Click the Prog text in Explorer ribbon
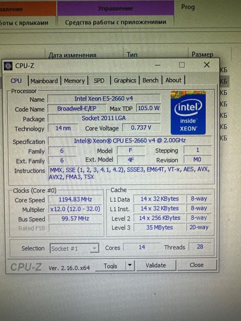This screenshot has width=241, height=321. coord(188,7)
